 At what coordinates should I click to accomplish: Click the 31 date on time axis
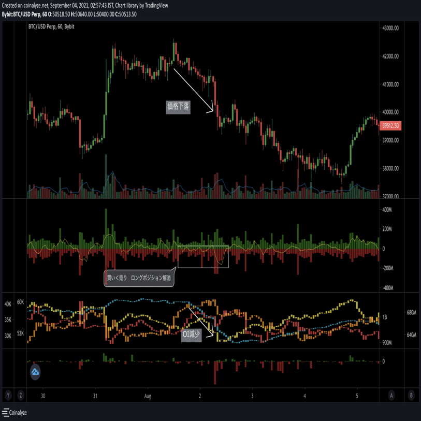[95, 396]
